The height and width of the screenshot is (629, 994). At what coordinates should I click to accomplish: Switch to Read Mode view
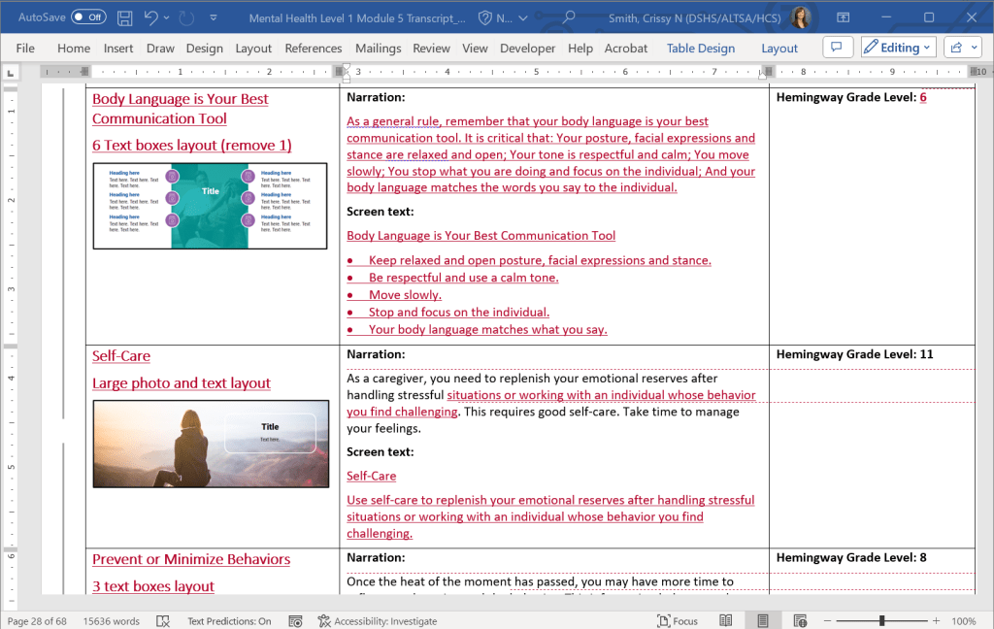pos(726,621)
